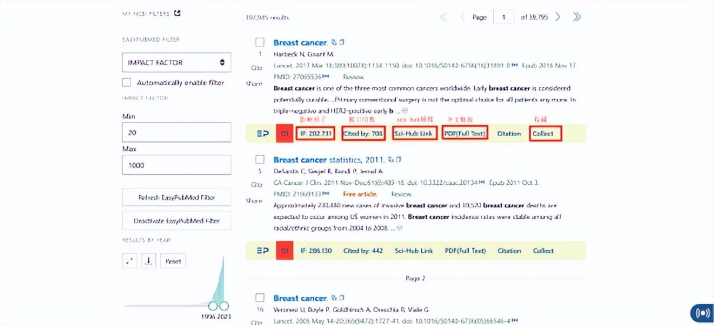Reset the results by year range
This screenshot has height=325, width=714.
173,261
